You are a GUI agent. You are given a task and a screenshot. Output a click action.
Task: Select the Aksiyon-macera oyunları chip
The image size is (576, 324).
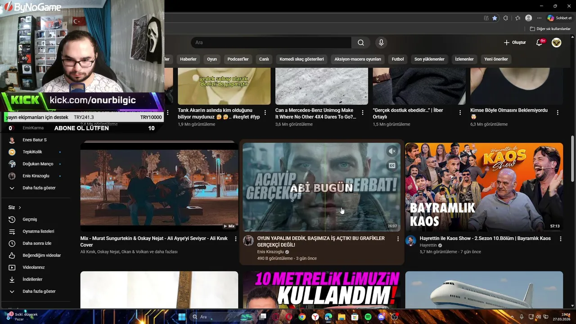pyautogui.click(x=358, y=59)
